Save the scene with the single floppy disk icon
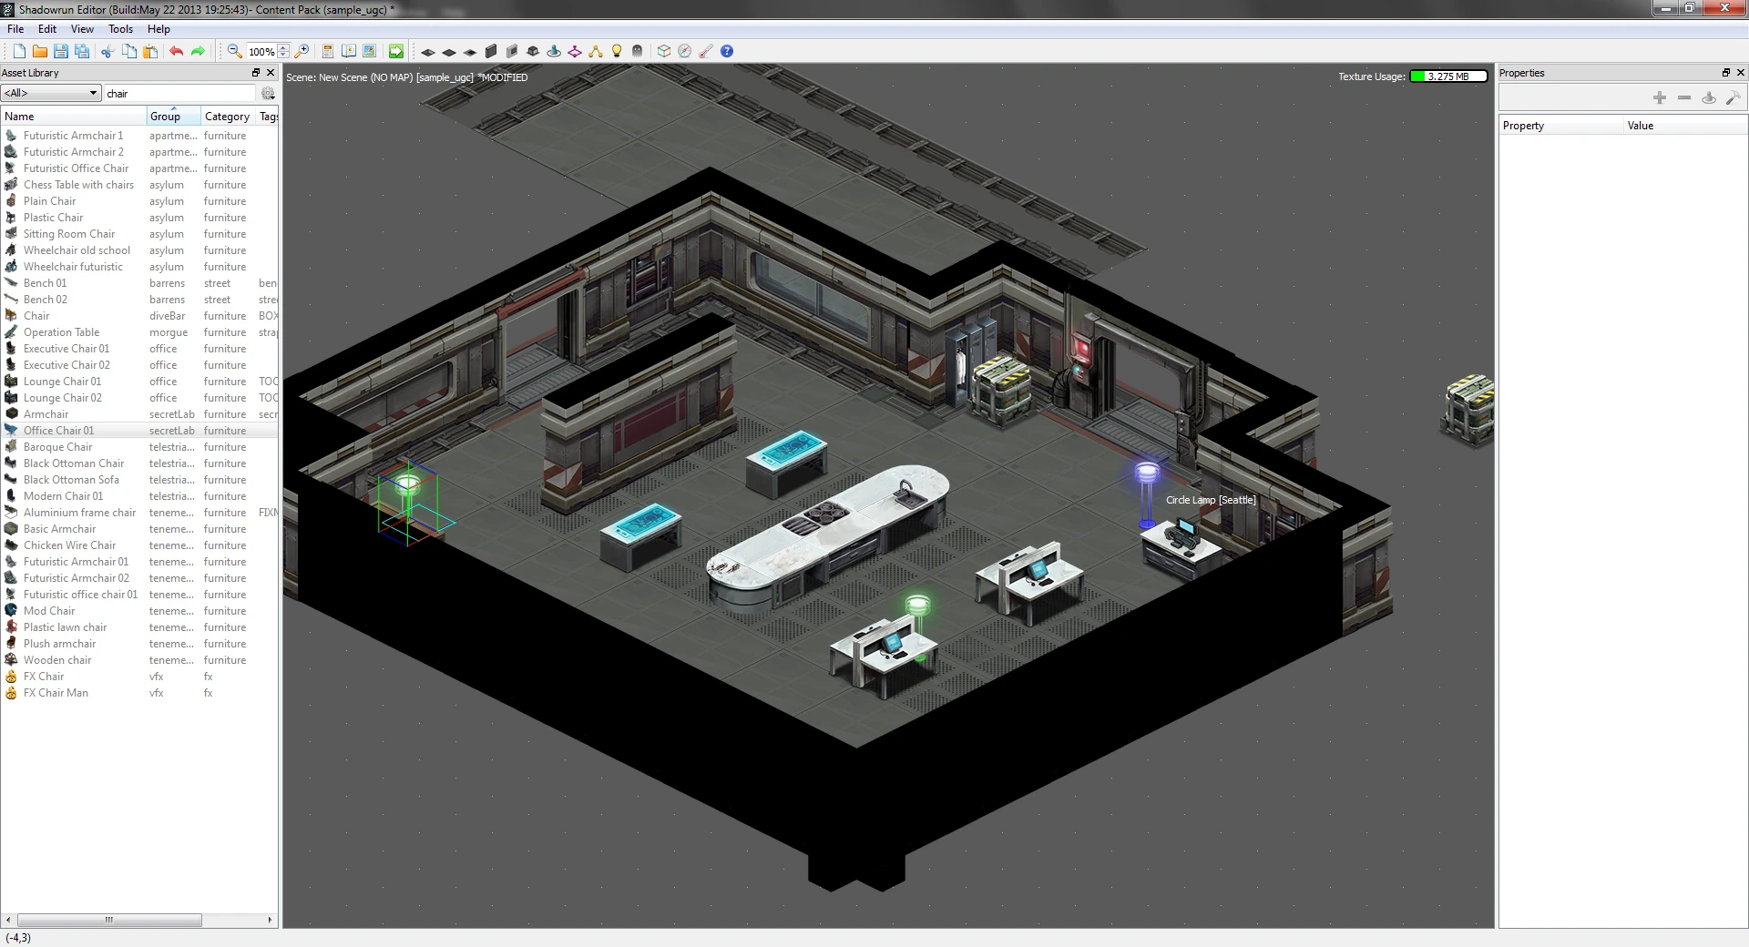Viewport: 1749px width, 947px height. click(x=61, y=52)
